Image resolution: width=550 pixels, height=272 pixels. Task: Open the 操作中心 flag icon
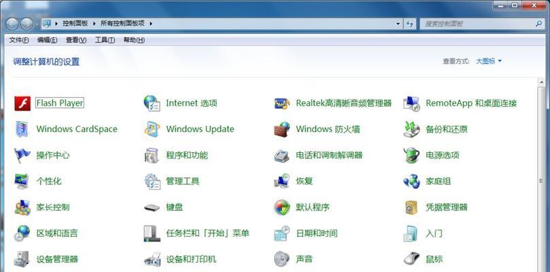pyautogui.click(x=22, y=155)
